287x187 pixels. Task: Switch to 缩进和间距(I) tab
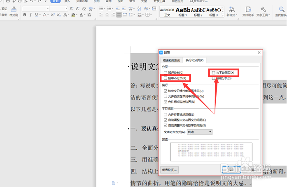(171, 60)
